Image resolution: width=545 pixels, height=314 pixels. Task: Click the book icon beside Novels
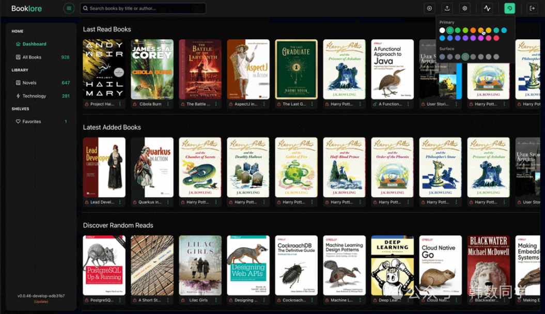pyautogui.click(x=18, y=83)
